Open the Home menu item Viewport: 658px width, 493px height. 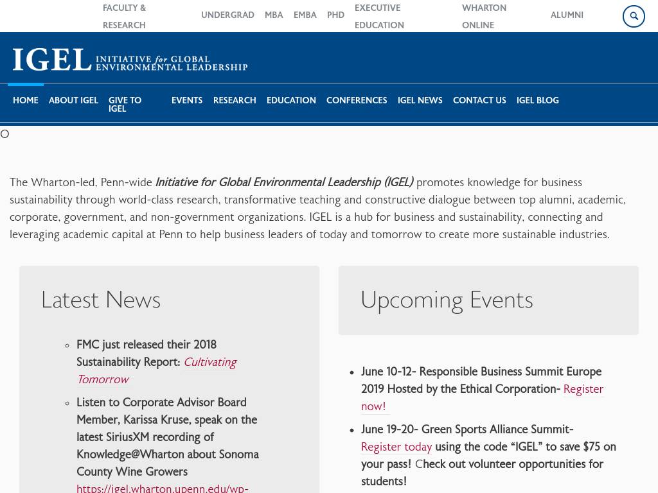coord(26,101)
